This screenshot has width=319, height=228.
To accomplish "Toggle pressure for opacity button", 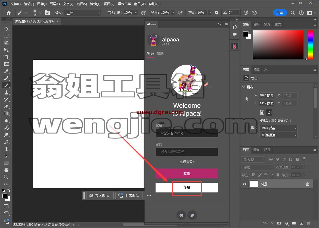I will tap(144, 13).
